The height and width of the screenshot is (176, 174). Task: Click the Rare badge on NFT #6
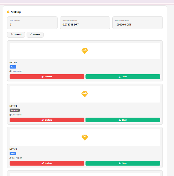tap(13, 154)
